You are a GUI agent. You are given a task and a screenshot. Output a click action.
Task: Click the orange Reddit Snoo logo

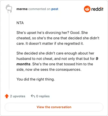coord(87,9)
